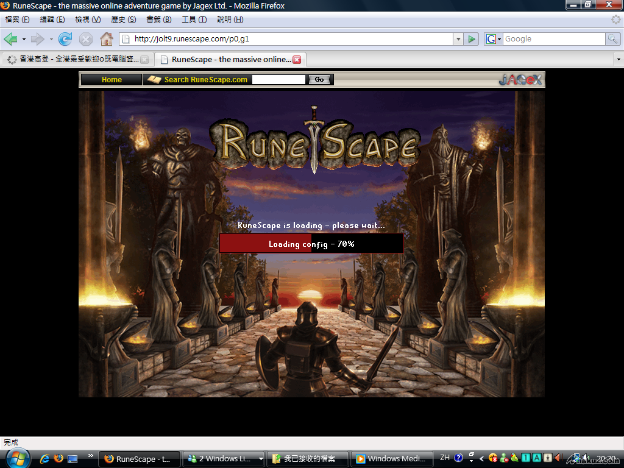The height and width of the screenshot is (468, 624).
Task: Click the Jagex logo
Action: tap(520, 80)
